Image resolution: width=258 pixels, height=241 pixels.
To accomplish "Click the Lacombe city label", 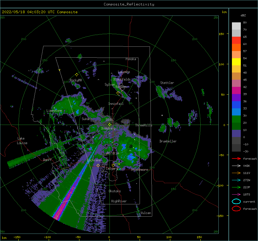I will pyautogui.click(x=124, y=72).
